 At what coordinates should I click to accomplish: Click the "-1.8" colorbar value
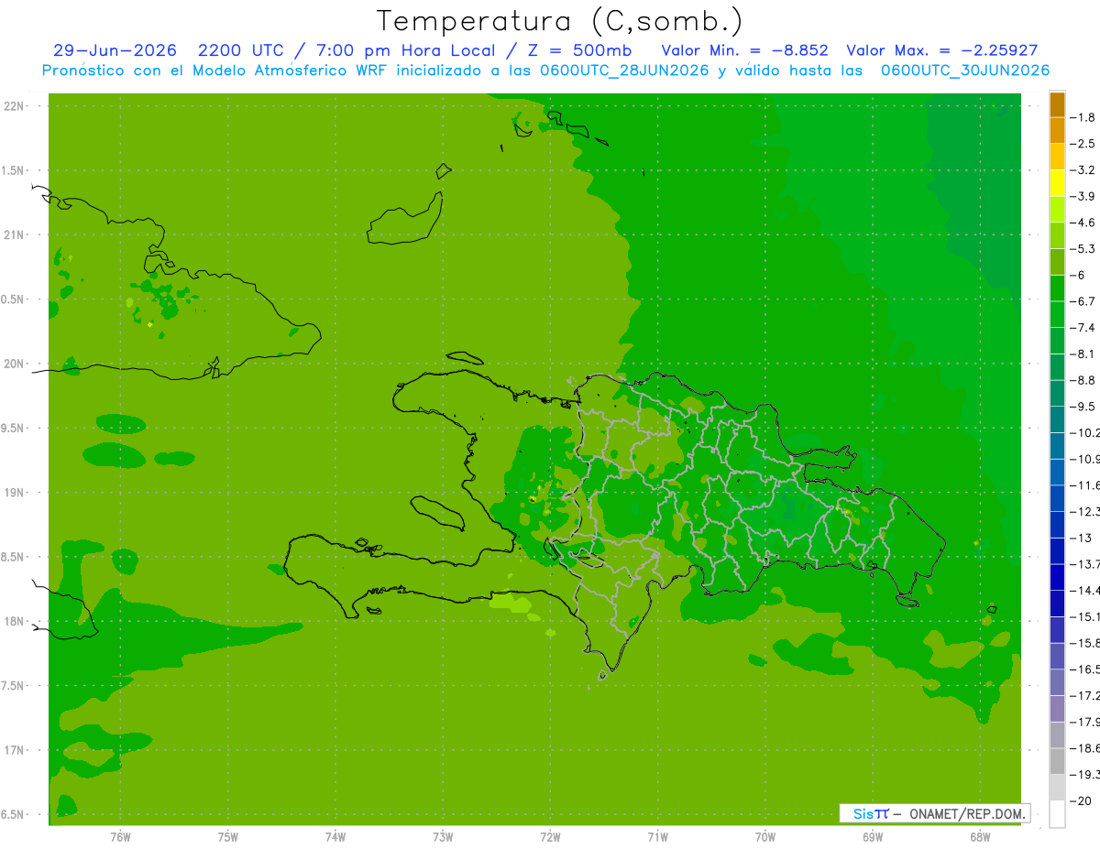pos(1084,117)
